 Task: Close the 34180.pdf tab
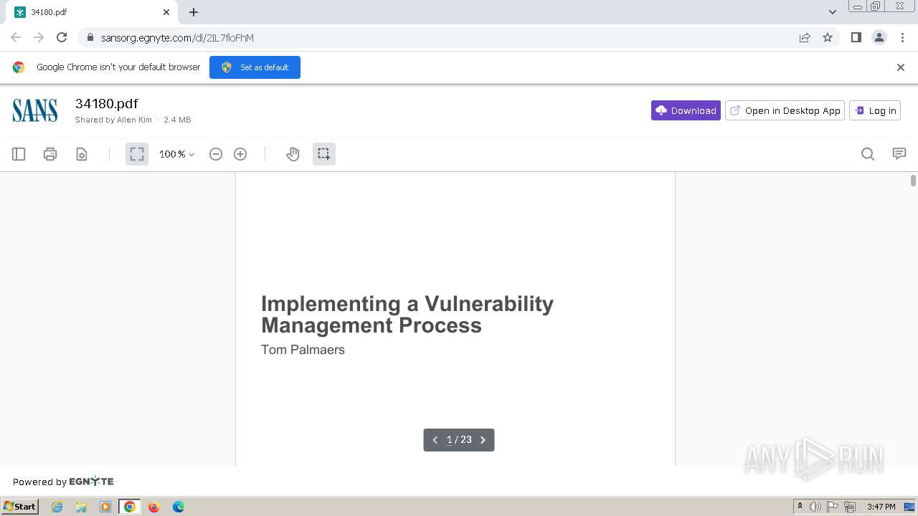tap(166, 12)
